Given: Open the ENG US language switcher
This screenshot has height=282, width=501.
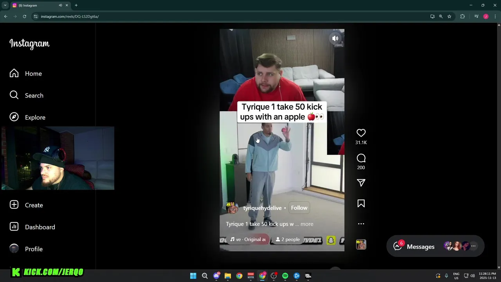Looking at the screenshot, I should pyautogui.click(x=456, y=276).
